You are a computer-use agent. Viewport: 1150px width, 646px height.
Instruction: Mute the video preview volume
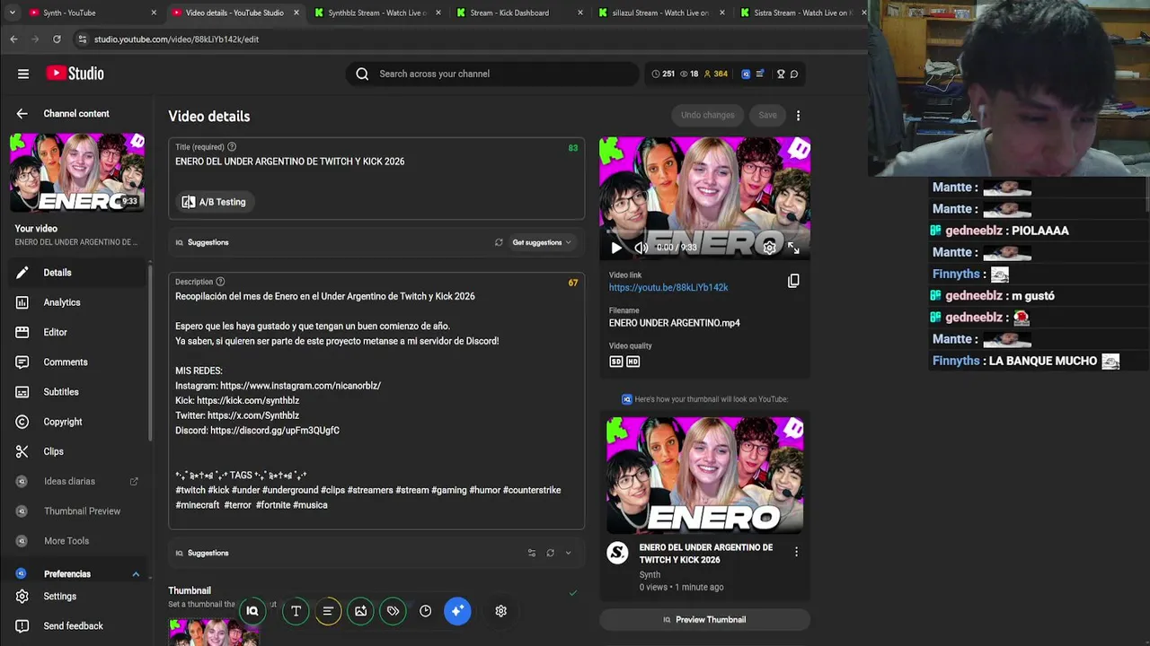pyautogui.click(x=641, y=248)
